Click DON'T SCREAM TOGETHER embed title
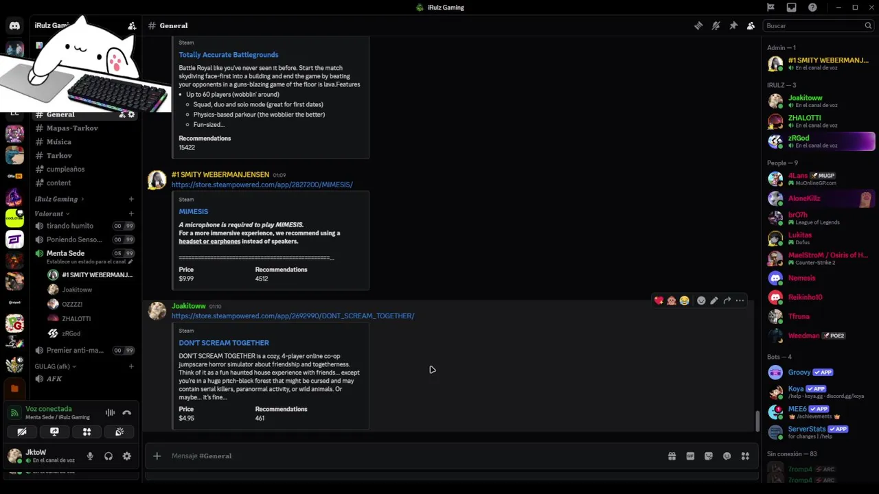The width and height of the screenshot is (879, 494). [x=224, y=343]
